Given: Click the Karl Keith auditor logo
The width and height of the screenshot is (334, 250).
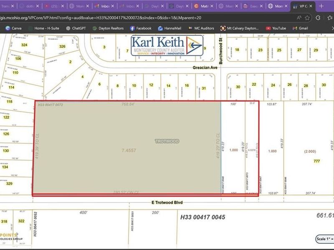Looking at the screenshot, I should point(167,45).
